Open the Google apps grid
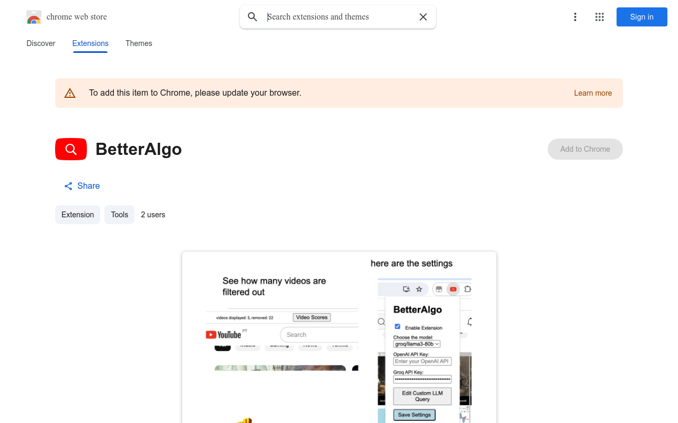The height and width of the screenshot is (423, 678). coord(600,17)
